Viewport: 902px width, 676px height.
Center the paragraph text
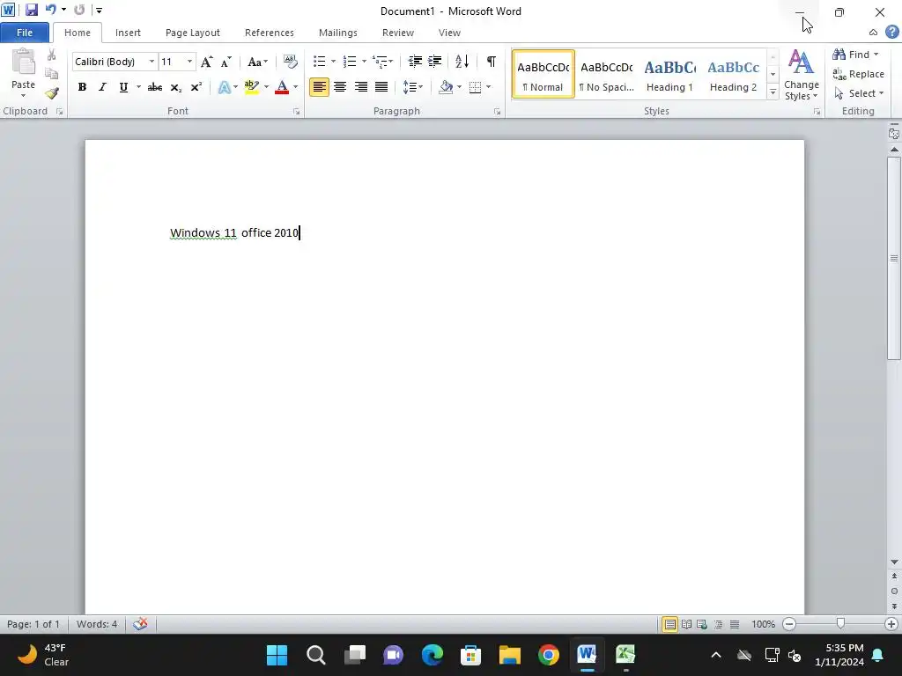pyautogui.click(x=340, y=87)
